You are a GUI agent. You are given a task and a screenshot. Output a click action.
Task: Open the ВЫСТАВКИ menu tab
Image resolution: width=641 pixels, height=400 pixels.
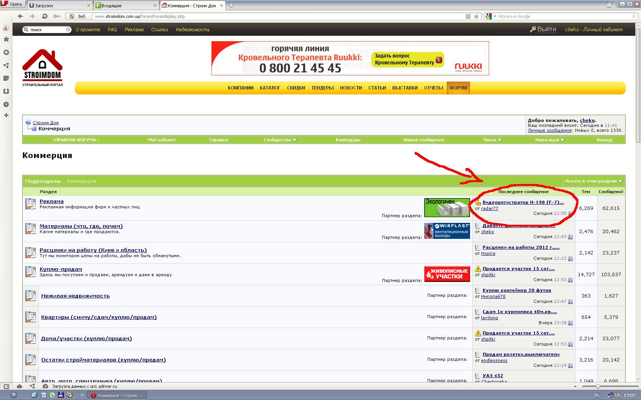point(405,88)
